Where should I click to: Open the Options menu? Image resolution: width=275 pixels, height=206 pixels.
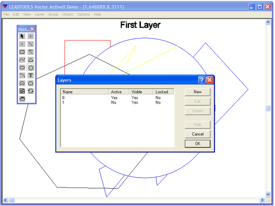[84, 14]
